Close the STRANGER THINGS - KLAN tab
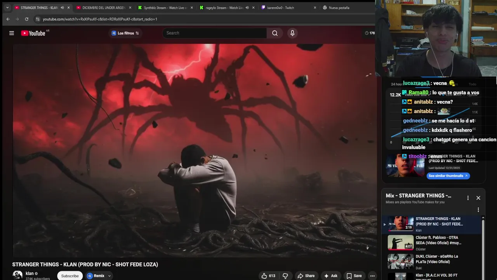Viewport: 497px width, 280px height. point(69,7)
